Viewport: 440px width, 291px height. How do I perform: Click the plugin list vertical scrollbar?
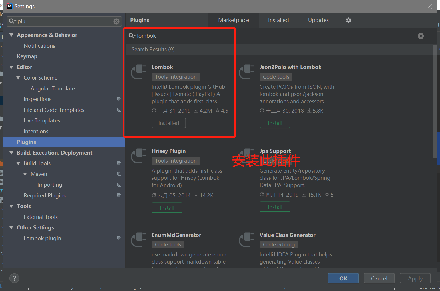coord(435,101)
